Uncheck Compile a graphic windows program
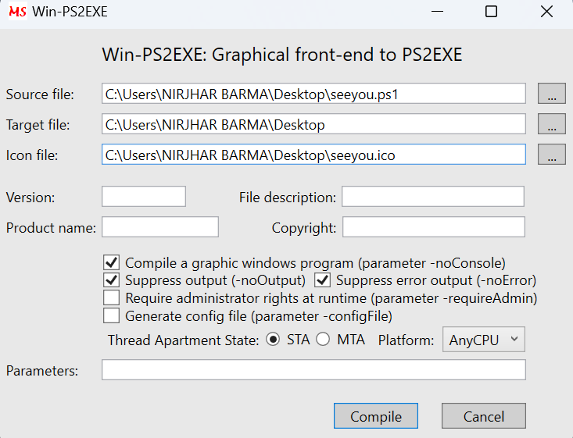This screenshot has height=438, width=573. [111, 262]
